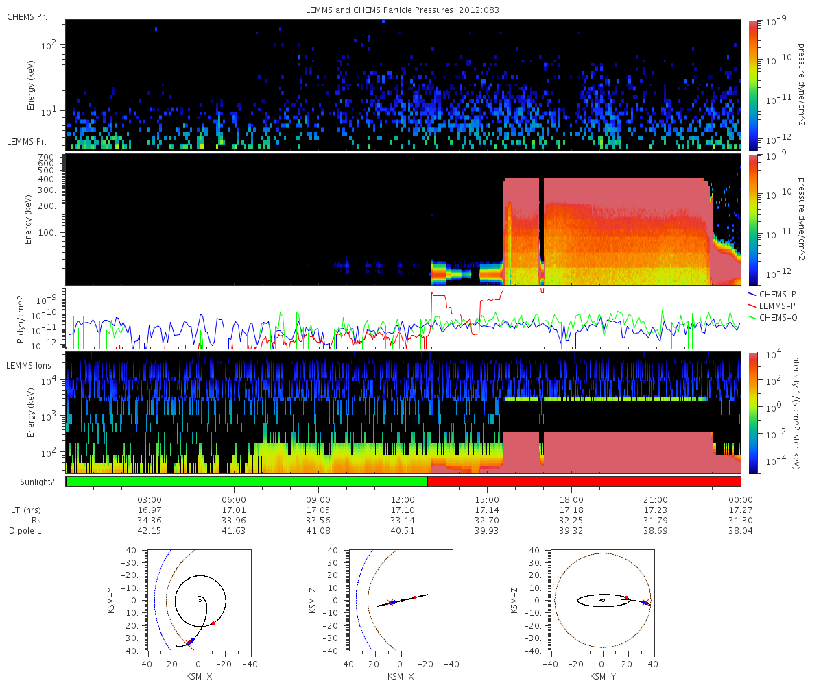
Task: Select the Dipole L value "42.15"
Action: (150, 531)
